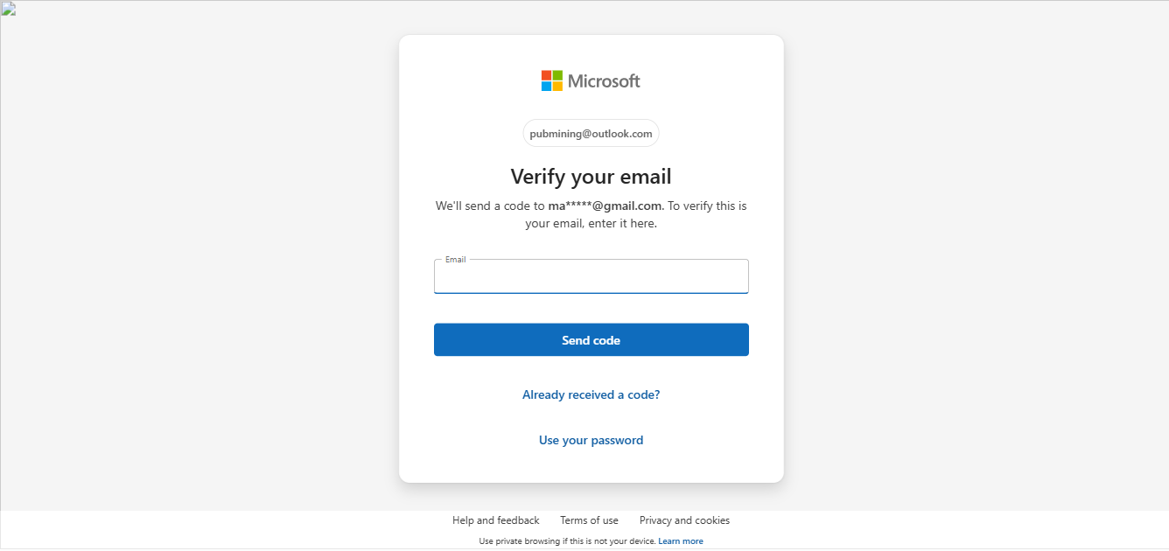This screenshot has height=551, width=1169.
Task: Open Privacy and cookies link
Action: tap(684, 520)
